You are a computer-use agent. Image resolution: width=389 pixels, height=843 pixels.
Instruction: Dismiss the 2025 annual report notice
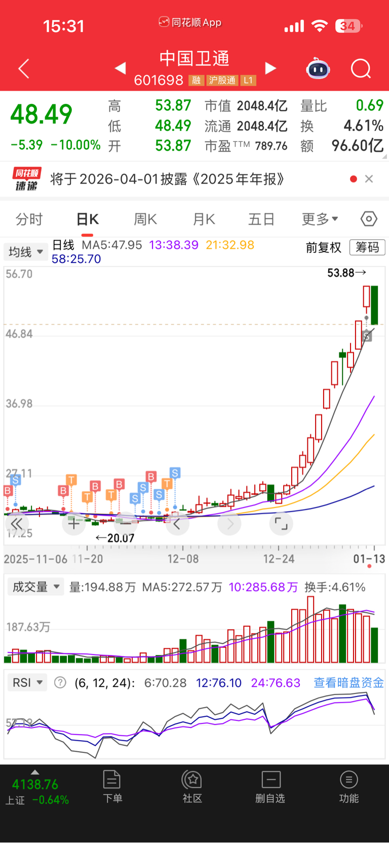tap(369, 179)
